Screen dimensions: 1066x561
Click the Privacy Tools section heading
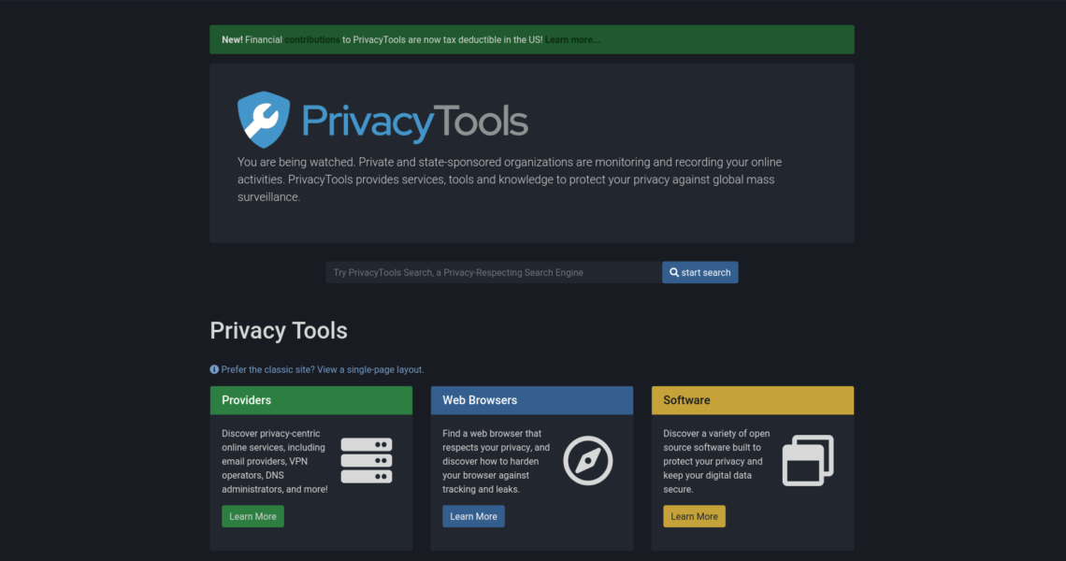tap(279, 331)
